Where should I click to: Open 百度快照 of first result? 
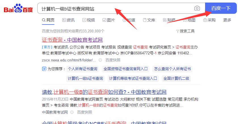point(113,60)
